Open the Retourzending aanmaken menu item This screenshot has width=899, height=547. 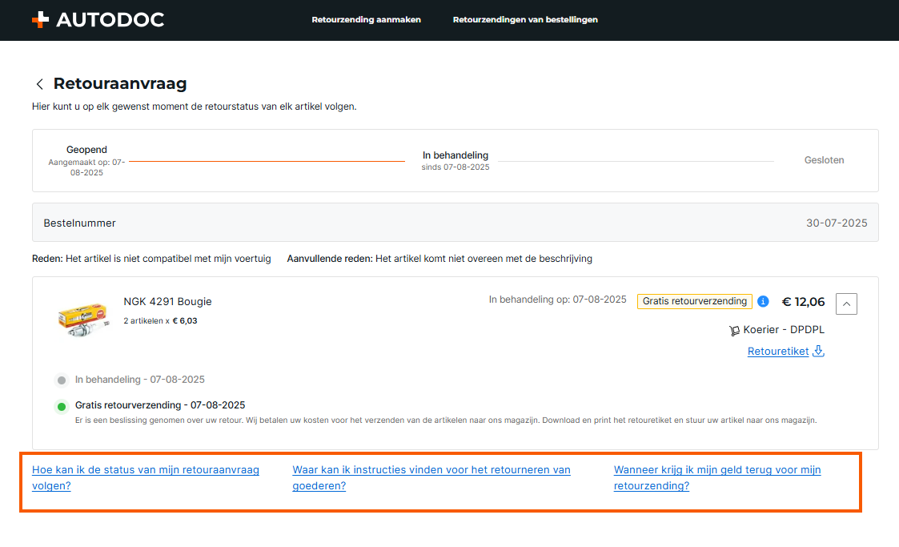tap(366, 20)
